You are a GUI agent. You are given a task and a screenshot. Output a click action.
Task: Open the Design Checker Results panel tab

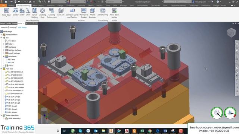pos(9,23)
